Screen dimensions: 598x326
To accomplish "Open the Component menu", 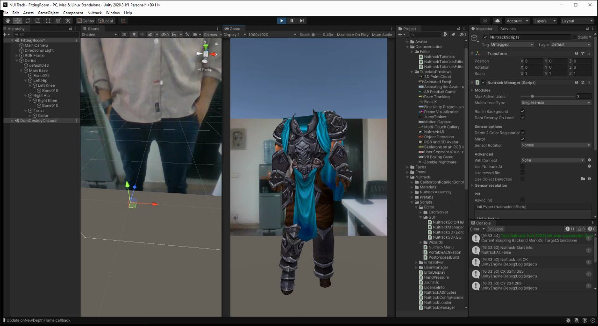I will click(73, 13).
